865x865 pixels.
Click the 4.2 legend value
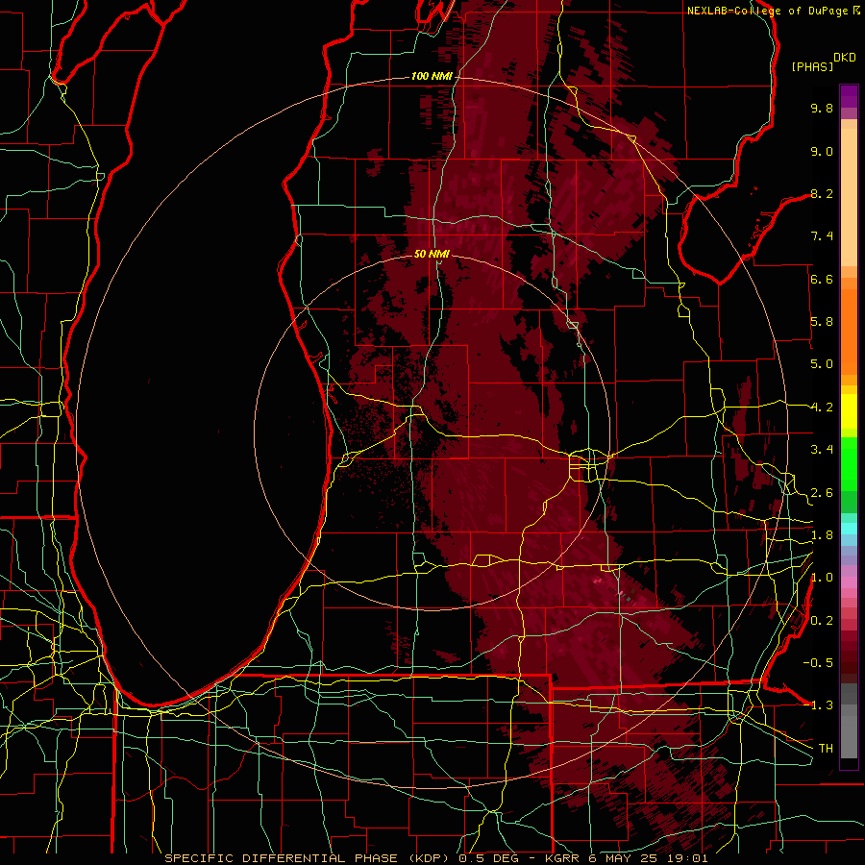pyautogui.click(x=822, y=408)
